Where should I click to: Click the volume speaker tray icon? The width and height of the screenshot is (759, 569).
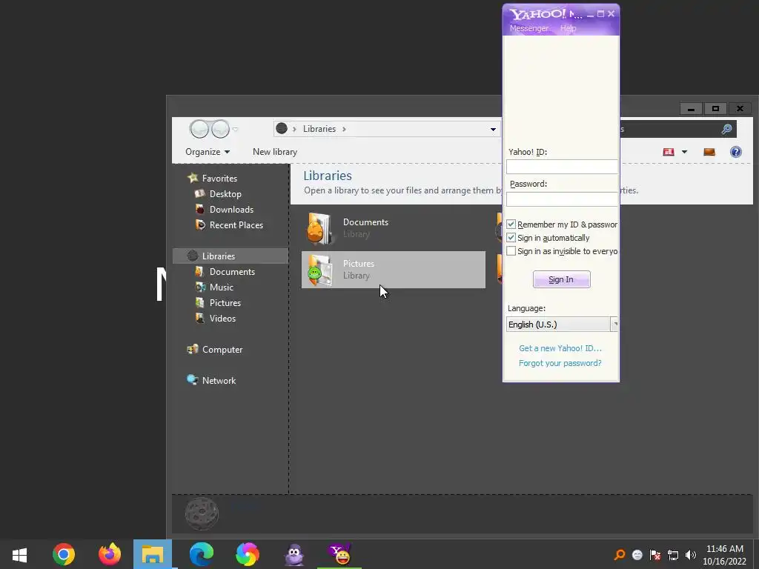[690, 555]
